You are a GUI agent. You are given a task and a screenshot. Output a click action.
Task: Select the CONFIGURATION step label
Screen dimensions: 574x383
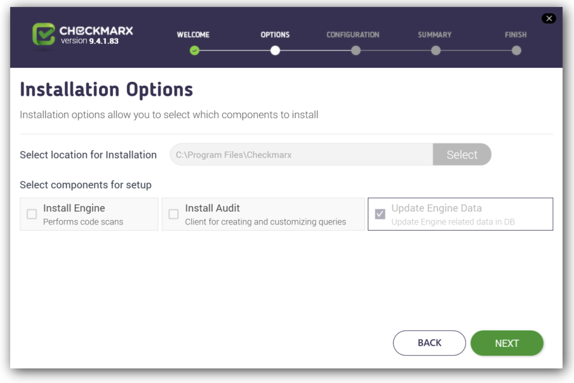click(x=353, y=35)
